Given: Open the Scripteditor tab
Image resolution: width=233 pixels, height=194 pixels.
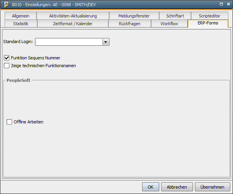Looking at the screenshot, I should pos(209,16).
